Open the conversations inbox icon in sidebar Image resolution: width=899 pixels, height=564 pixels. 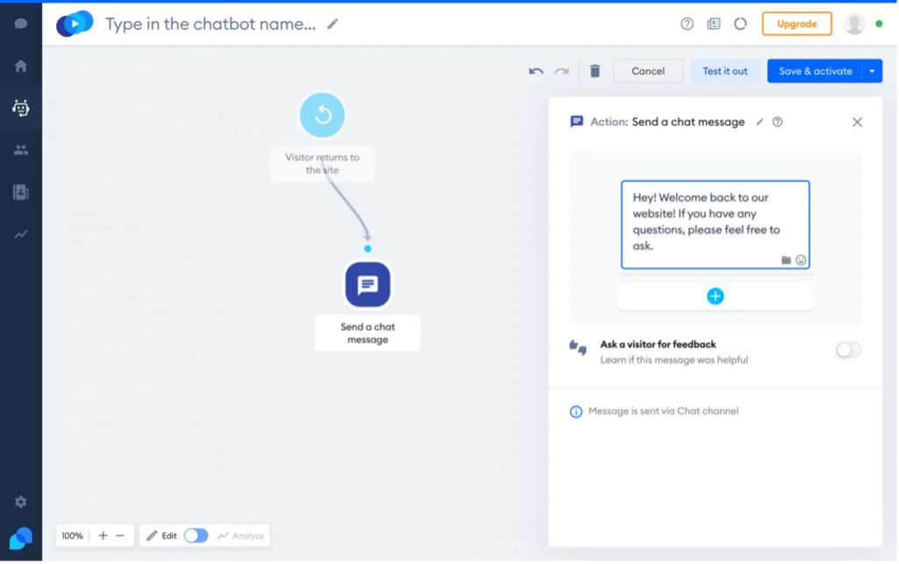21,24
